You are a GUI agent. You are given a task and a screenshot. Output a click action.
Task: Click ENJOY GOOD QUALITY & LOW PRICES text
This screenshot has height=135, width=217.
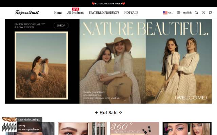point(29,26)
